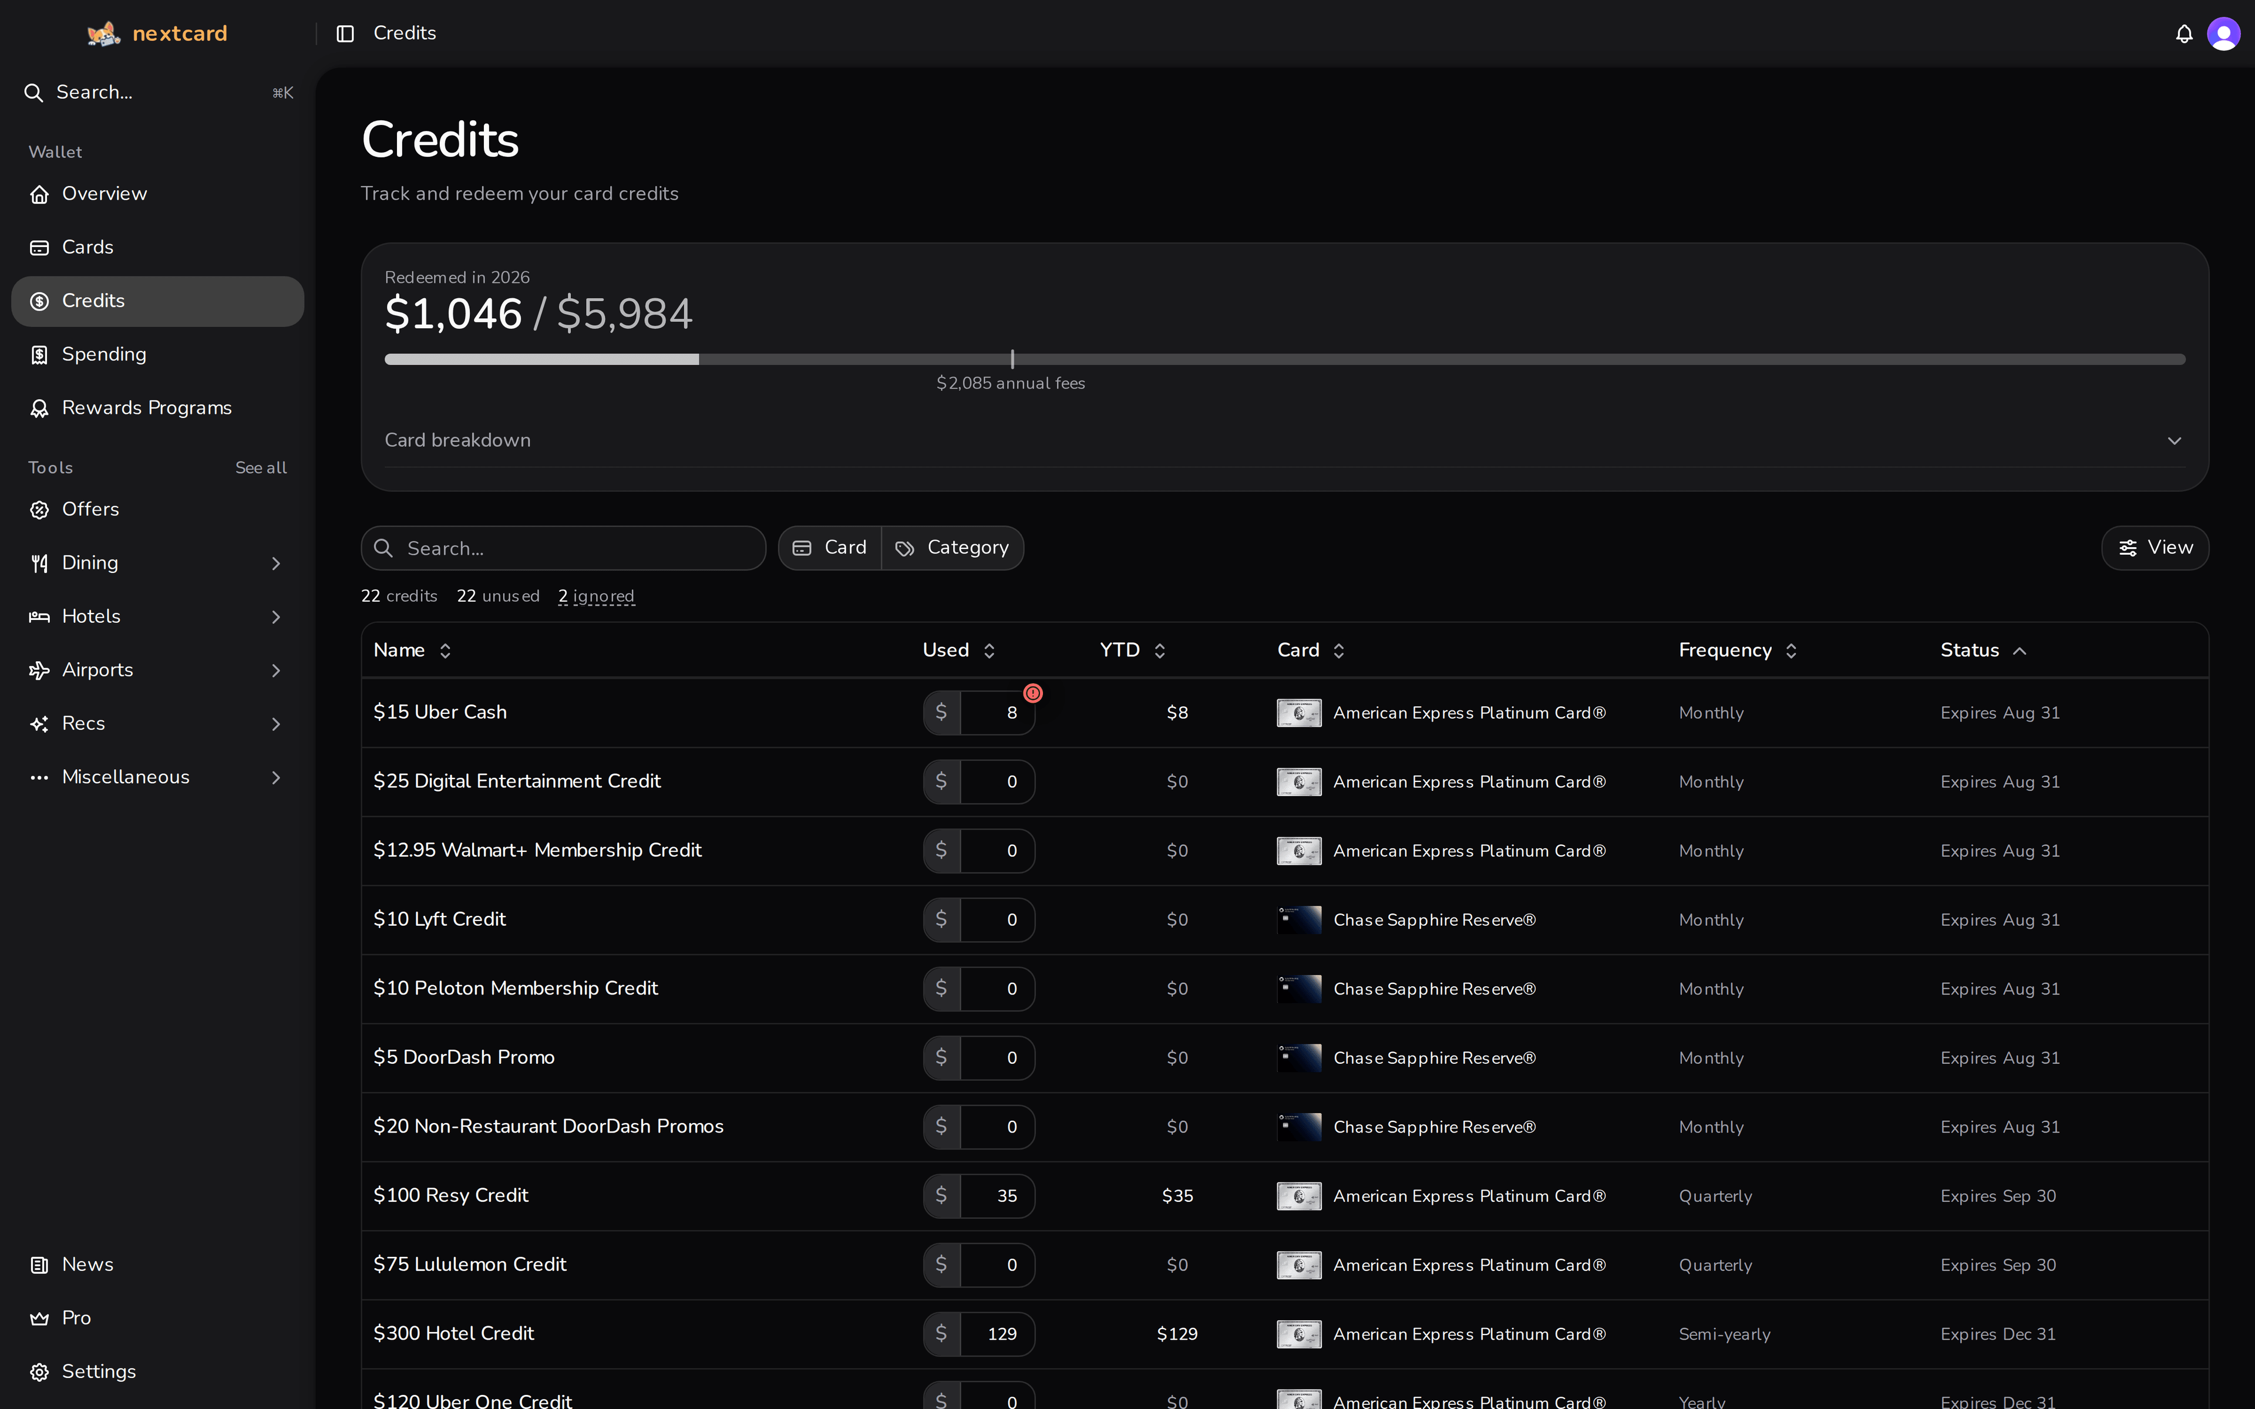Open the user profile avatar
This screenshot has width=2255, height=1409.
2223,33
